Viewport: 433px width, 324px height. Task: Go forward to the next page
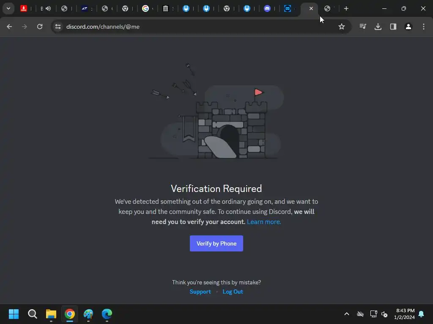pyautogui.click(x=25, y=27)
